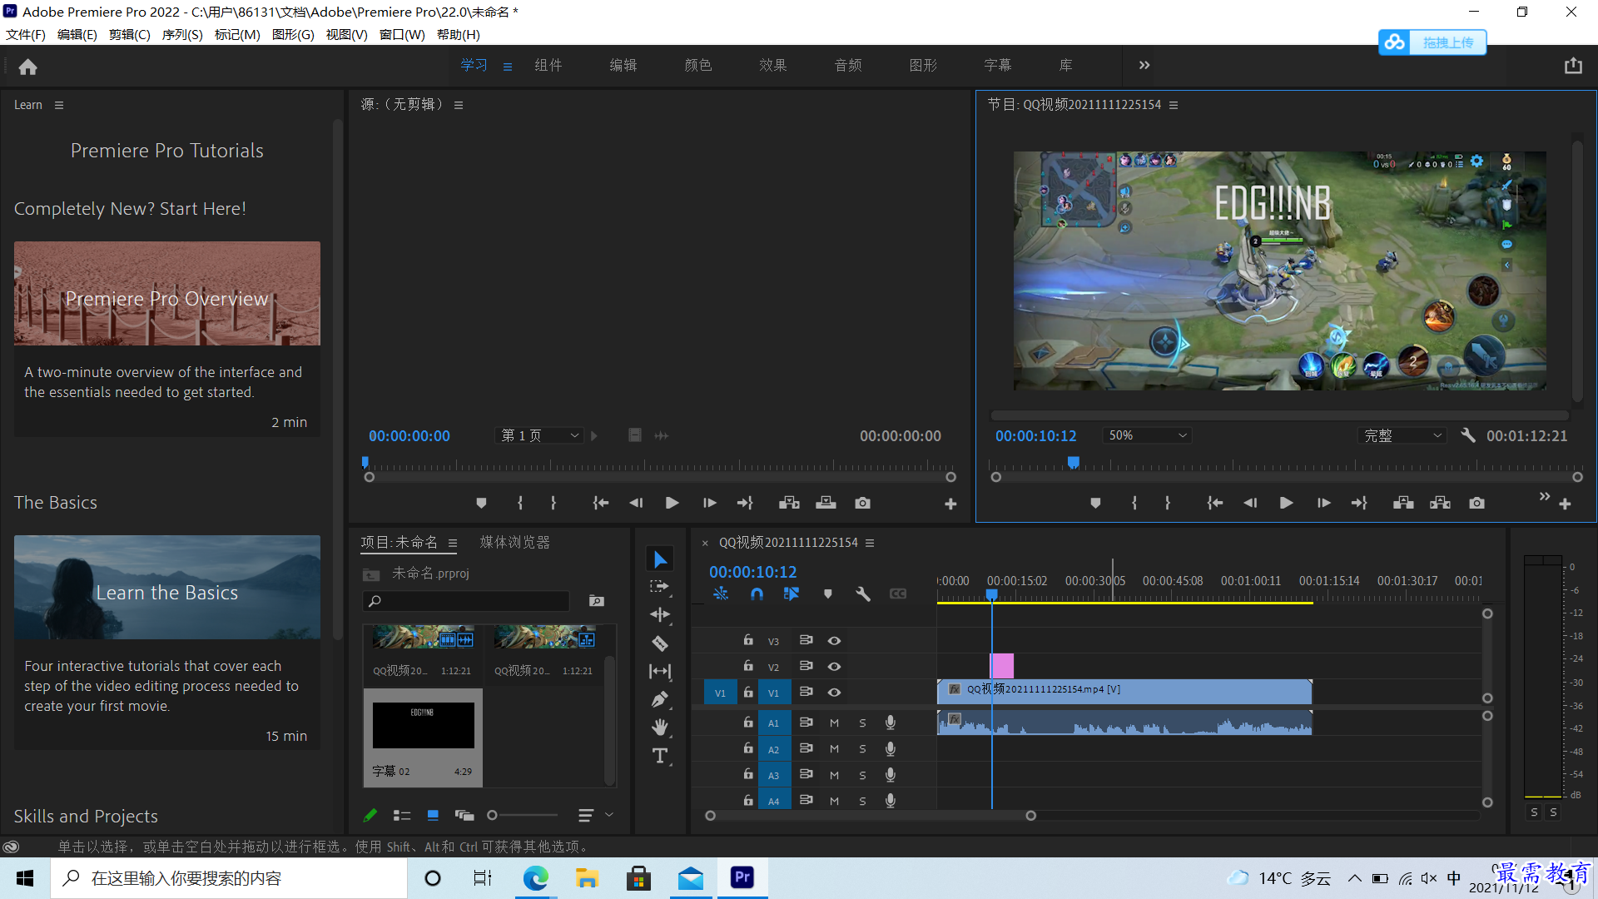This screenshot has height=899, width=1598.
Task: Select the Selection tool arrow
Action: (x=660, y=559)
